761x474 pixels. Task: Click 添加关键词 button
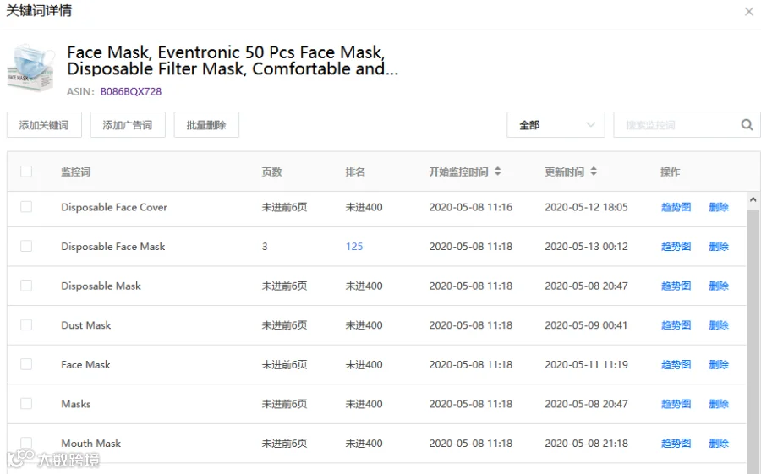[44, 125]
